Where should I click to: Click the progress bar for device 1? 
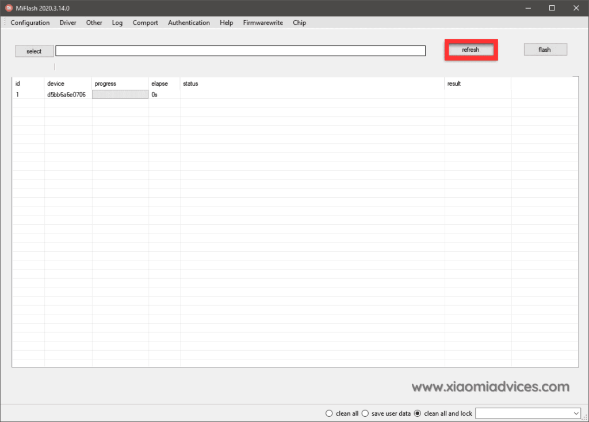coord(120,94)
